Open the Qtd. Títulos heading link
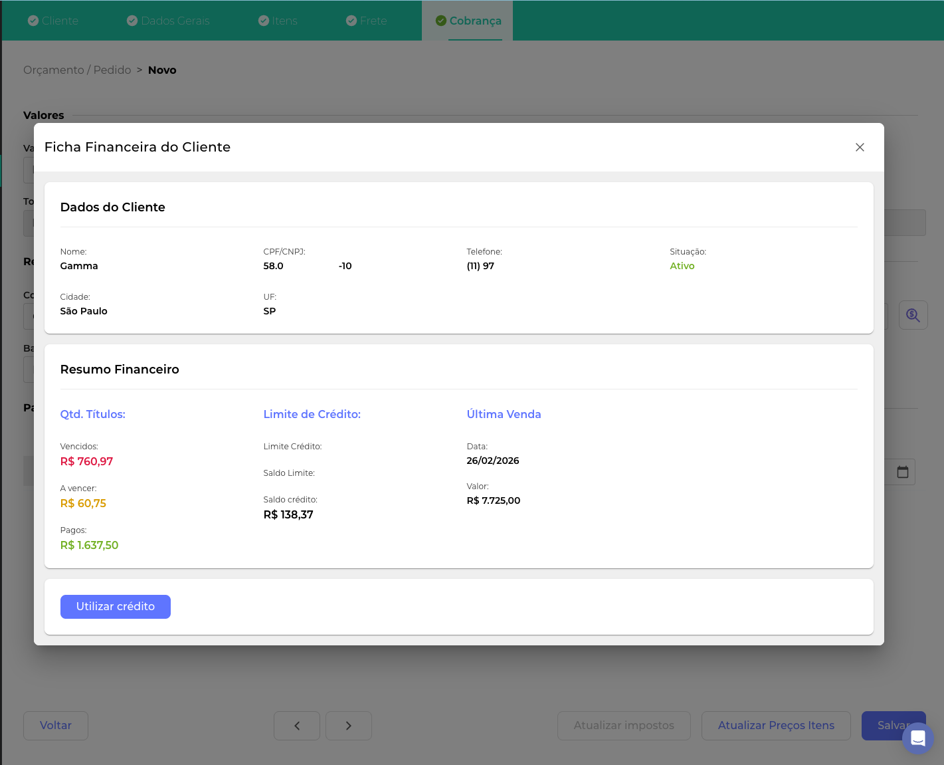Screen dimensions: 944x765 click(93, 414)
